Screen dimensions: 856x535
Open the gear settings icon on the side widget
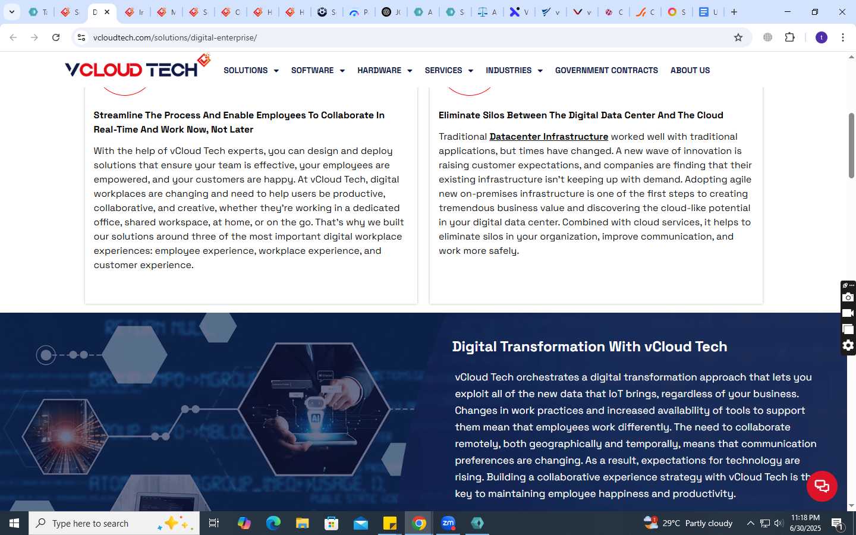[x=848, y=345]
